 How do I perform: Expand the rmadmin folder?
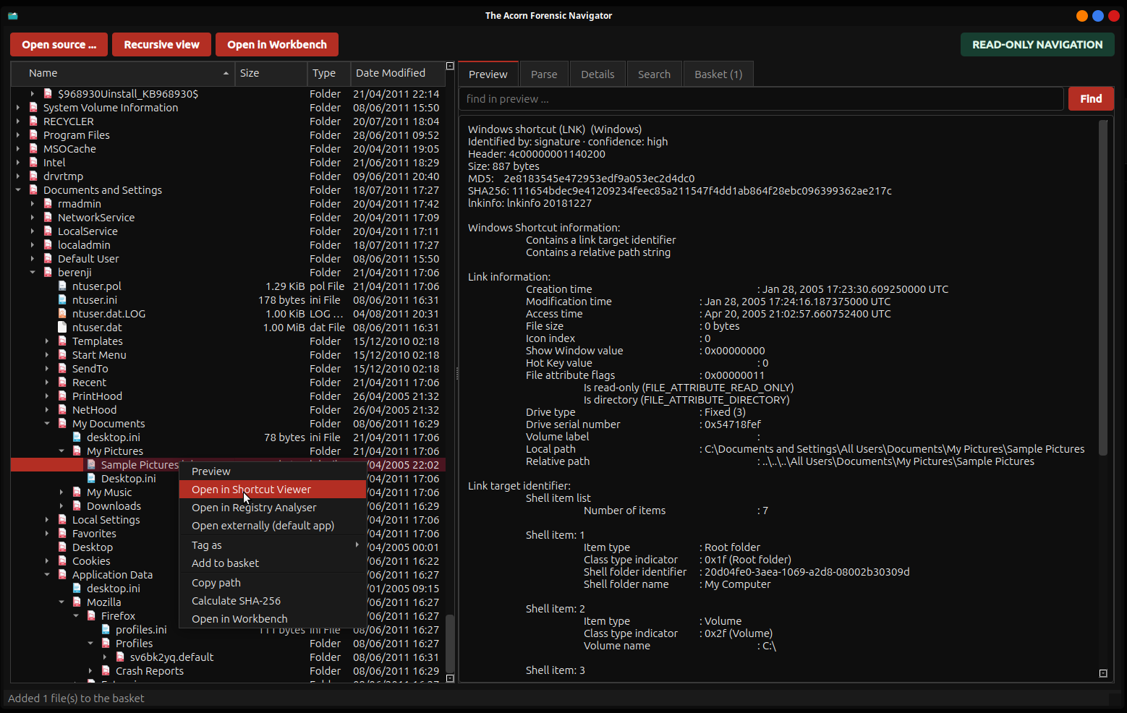33,204
